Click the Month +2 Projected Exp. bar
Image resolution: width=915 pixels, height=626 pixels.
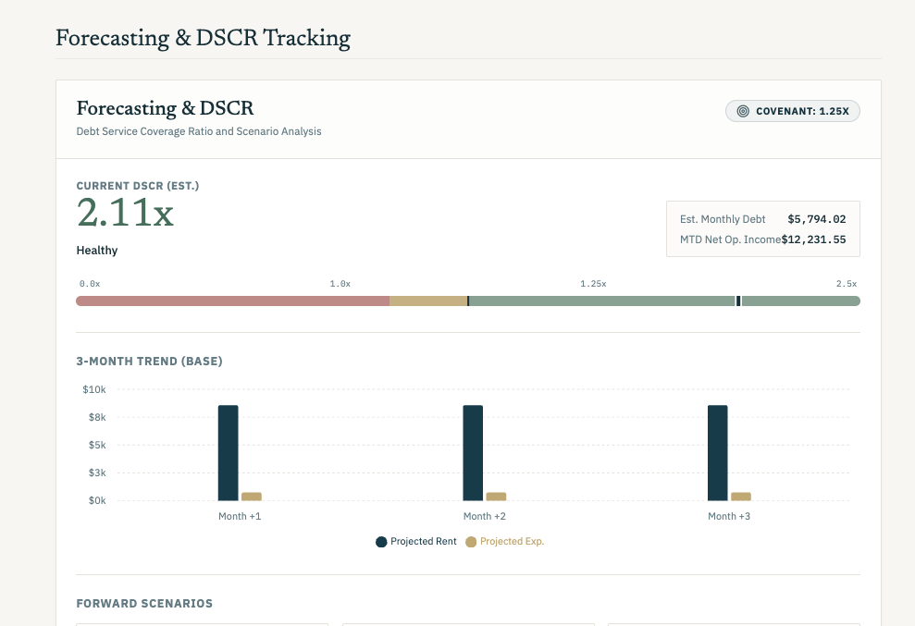coord(496,497)
